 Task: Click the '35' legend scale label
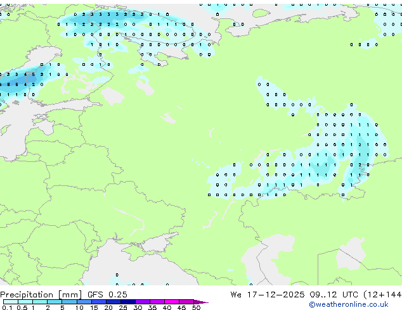[x=152, y=307]
